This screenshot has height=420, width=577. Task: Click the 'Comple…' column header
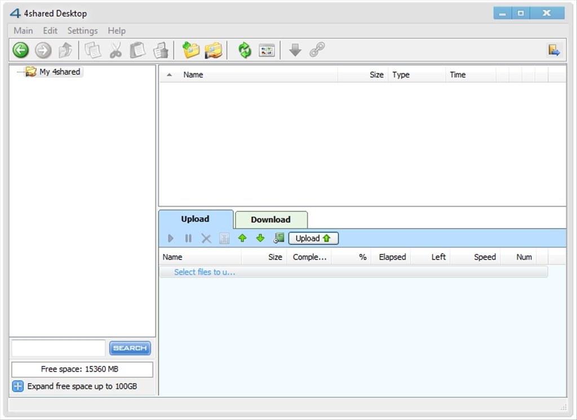309,257
